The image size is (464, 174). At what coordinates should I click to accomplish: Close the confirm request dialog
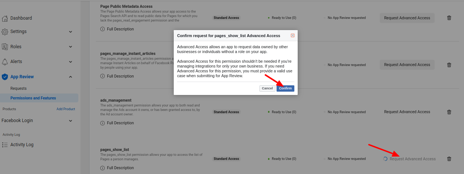(293, 36)
